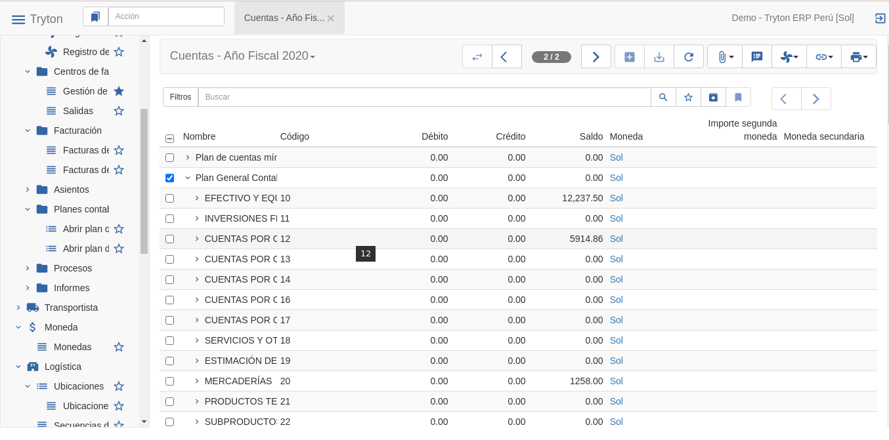This screenshot has height=440, width=889.
Task: Open the Sol link in MERCADERÍAS row
Action: pyautogui.click(x=616, y=381)
